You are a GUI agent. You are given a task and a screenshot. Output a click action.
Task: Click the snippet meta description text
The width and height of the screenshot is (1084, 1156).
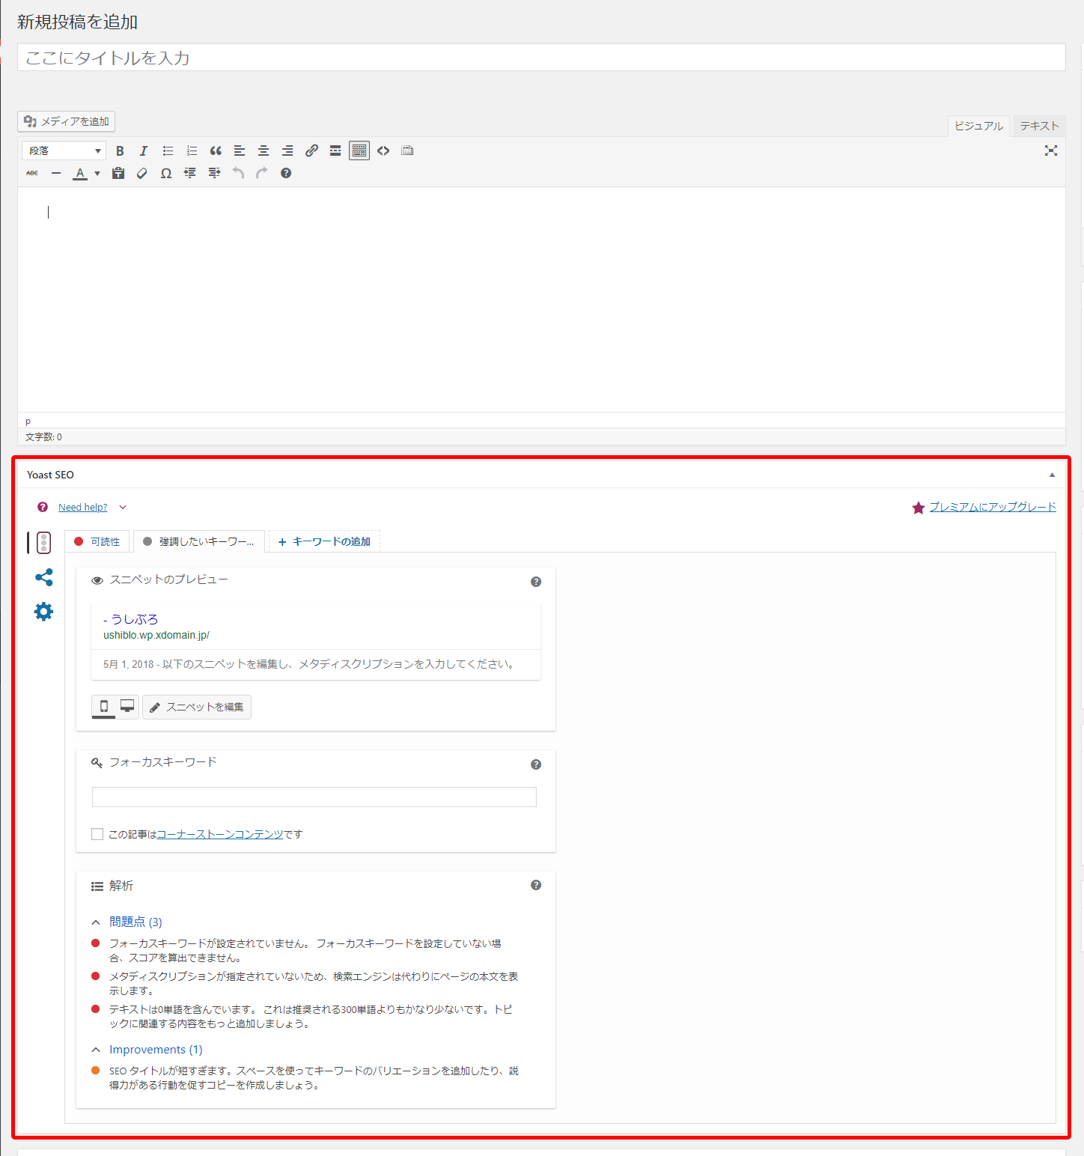[310, 664]
